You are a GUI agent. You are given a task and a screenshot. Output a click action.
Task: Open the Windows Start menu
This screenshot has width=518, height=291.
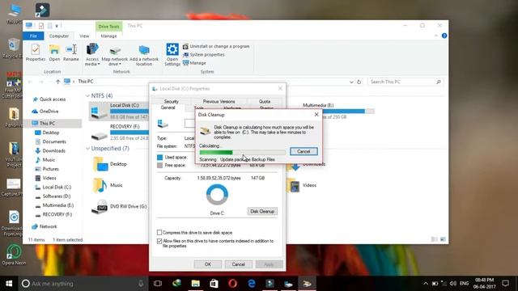(x=9, y=284)
